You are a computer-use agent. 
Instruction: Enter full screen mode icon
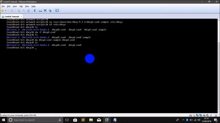(45, 11)
